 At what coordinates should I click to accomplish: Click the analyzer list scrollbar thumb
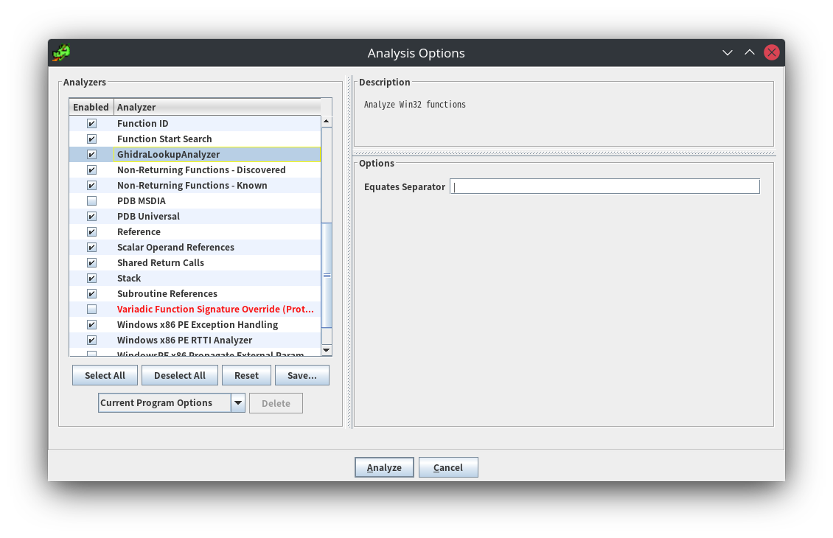pos(327,275)
